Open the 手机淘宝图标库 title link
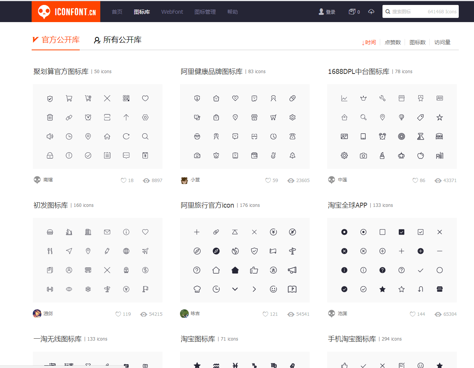The width and height of the screenshot is (474, 368). (x=352, y=339)
